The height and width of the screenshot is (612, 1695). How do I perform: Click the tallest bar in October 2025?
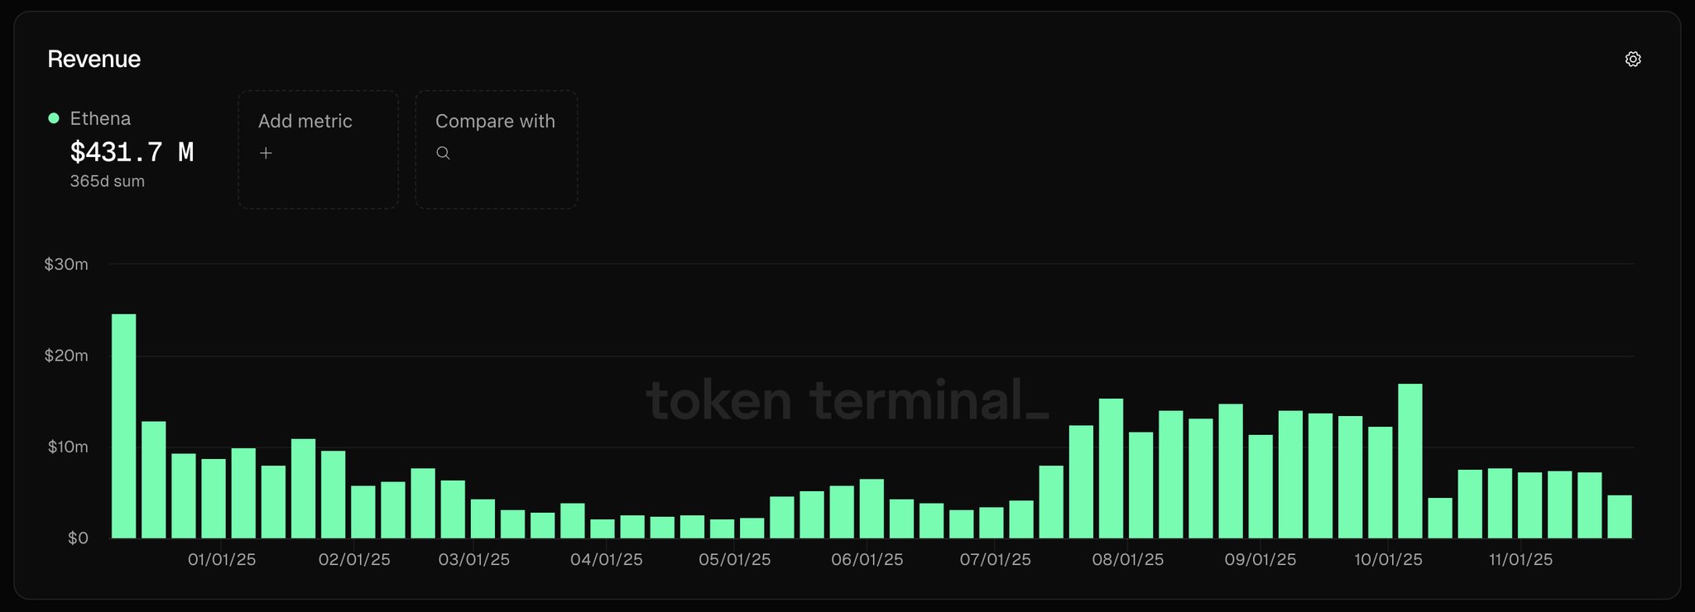(1409, 461)
